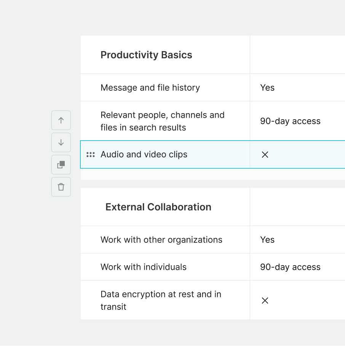Duplicate the selected row
Screen dimensions: 345x346
(x=61, y=165)
